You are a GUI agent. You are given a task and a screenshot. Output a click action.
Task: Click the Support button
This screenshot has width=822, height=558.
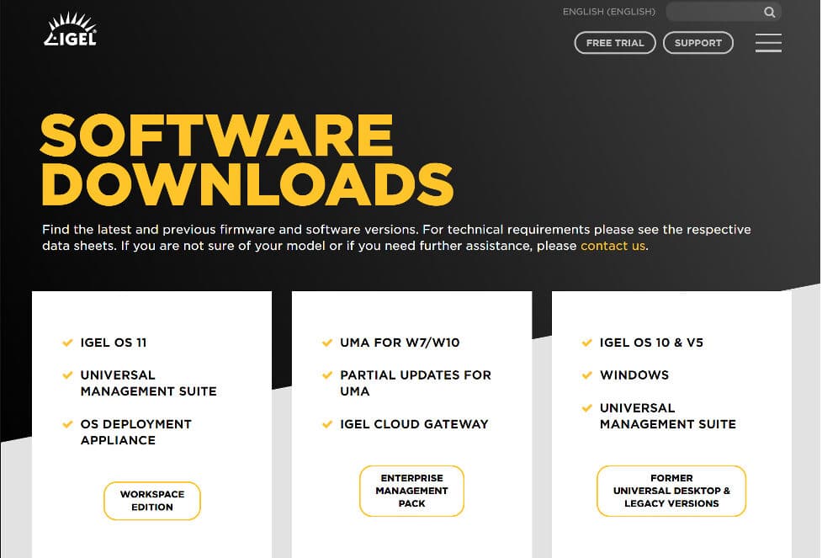coord(697,43)
